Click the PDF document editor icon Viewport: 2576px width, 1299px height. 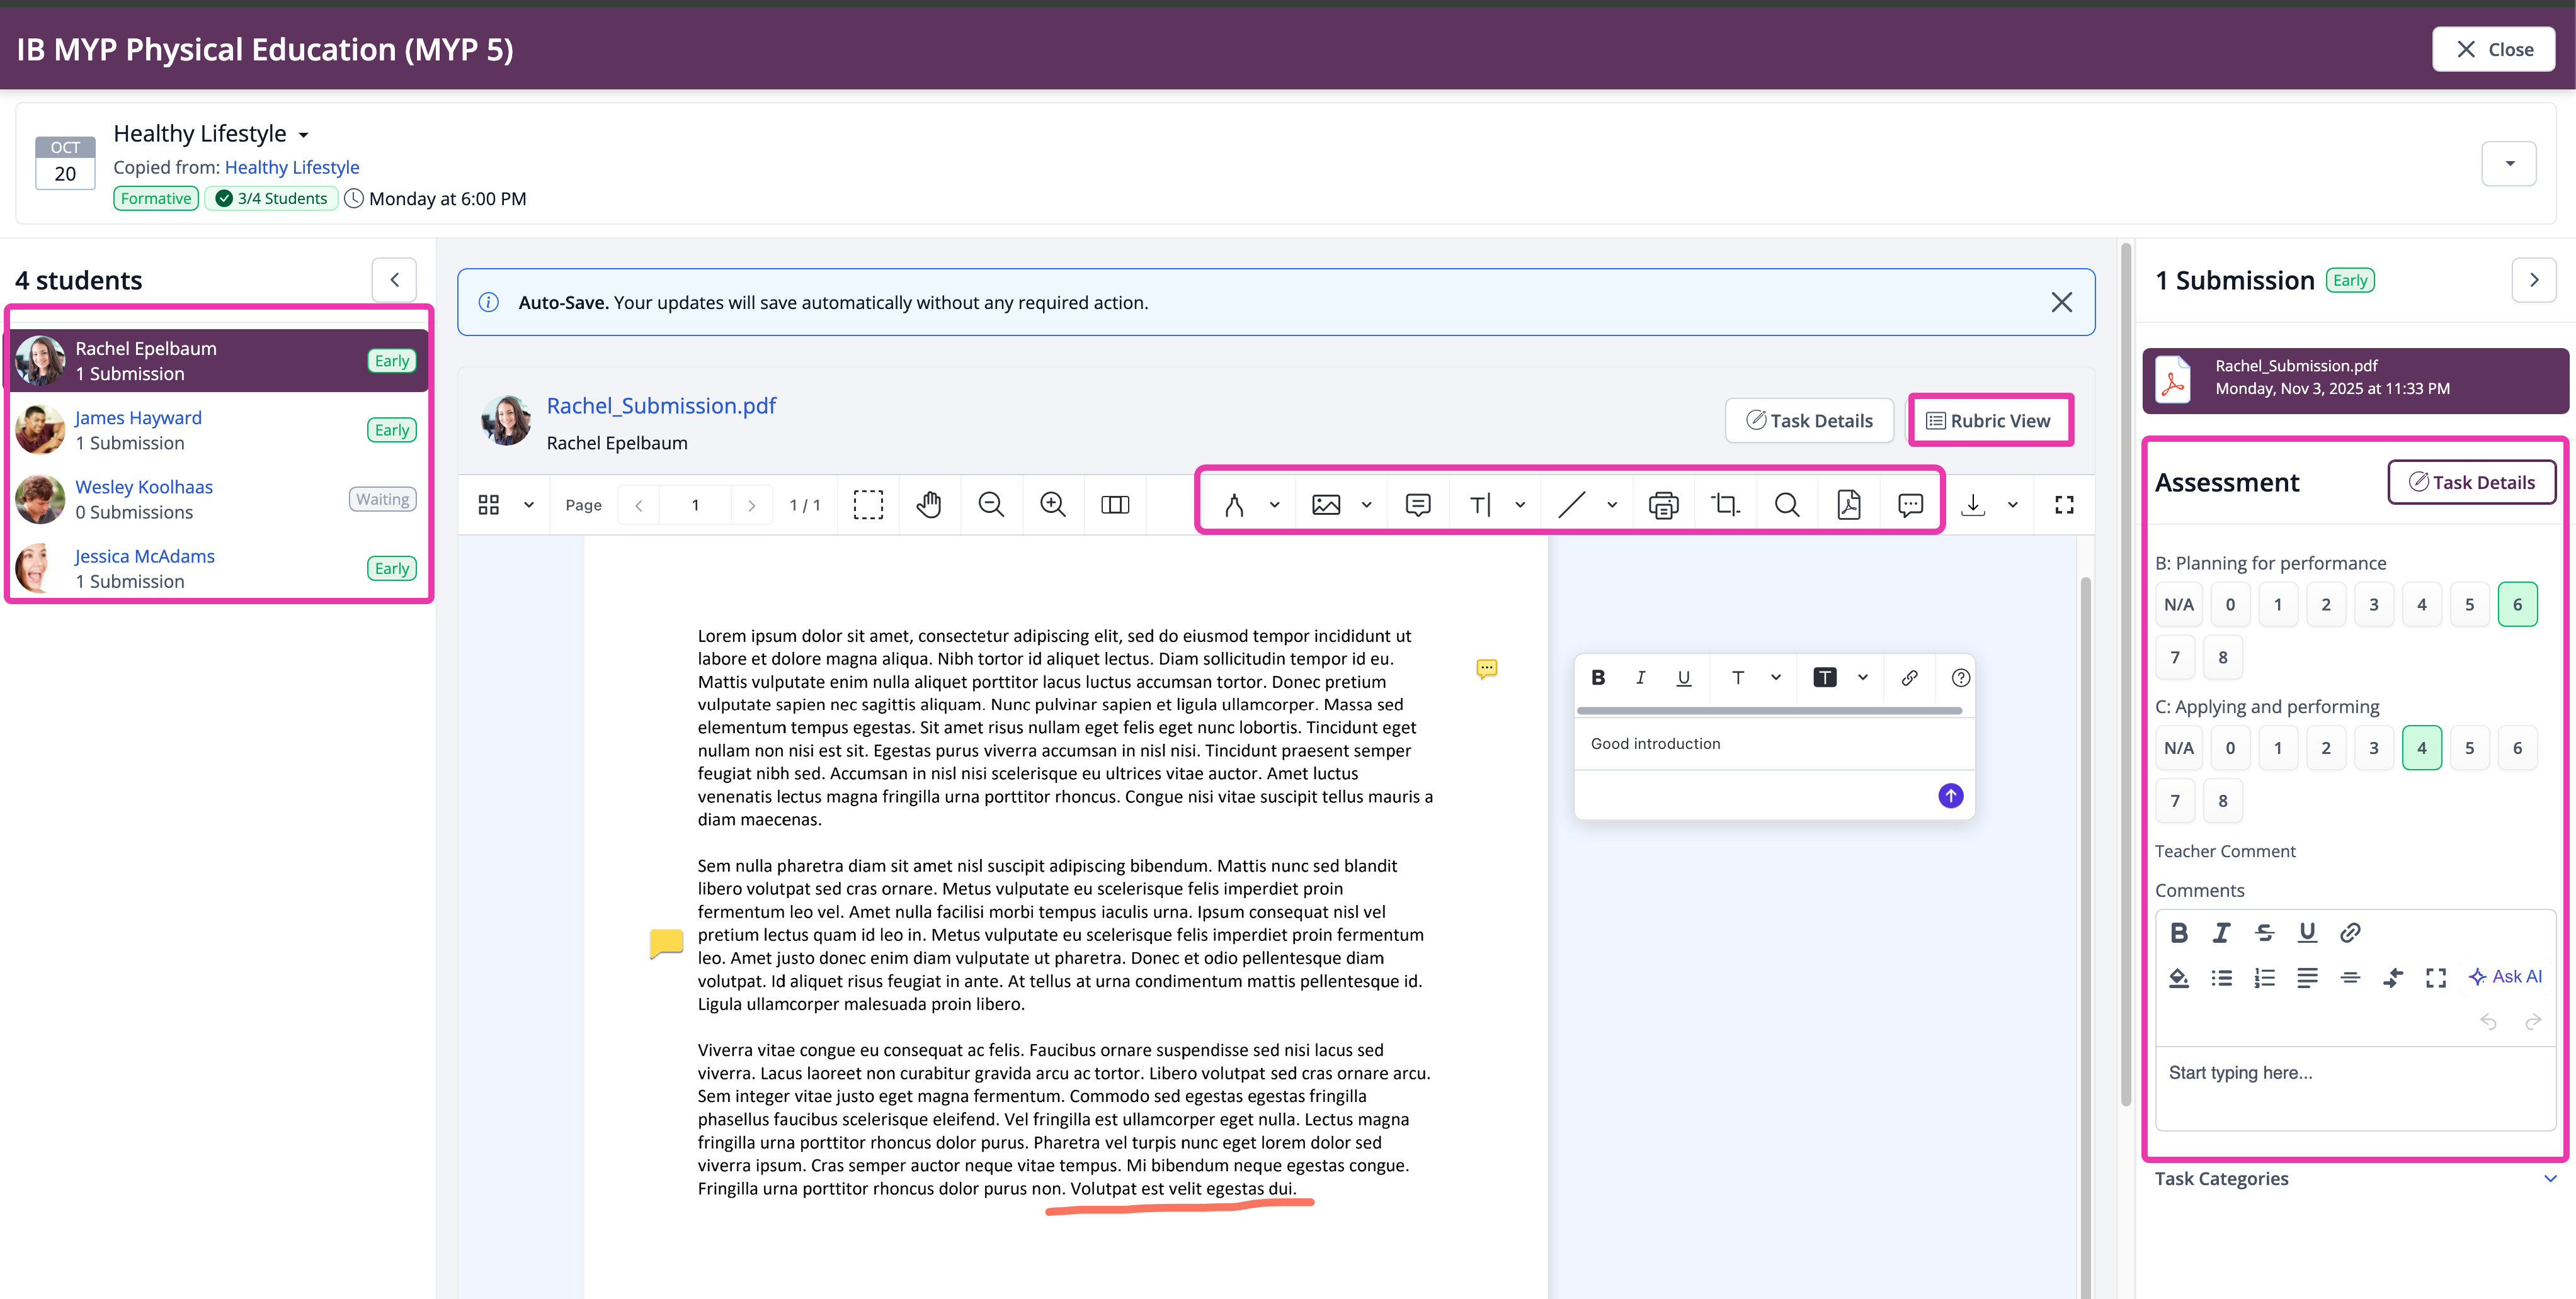coord(1849,505)
